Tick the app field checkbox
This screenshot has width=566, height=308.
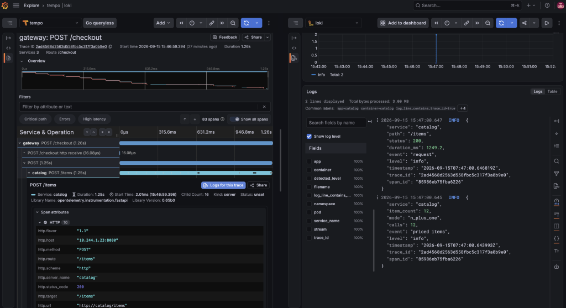309,161
